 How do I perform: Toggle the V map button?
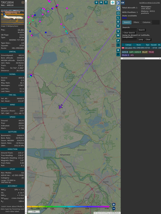click(118, 31)
